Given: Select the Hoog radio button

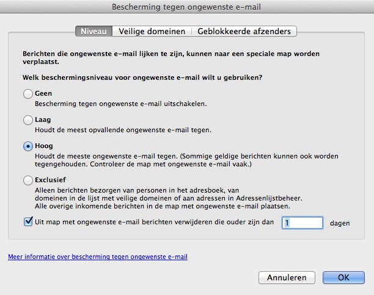Looking at the screenshot, I should tap(28, 146).
